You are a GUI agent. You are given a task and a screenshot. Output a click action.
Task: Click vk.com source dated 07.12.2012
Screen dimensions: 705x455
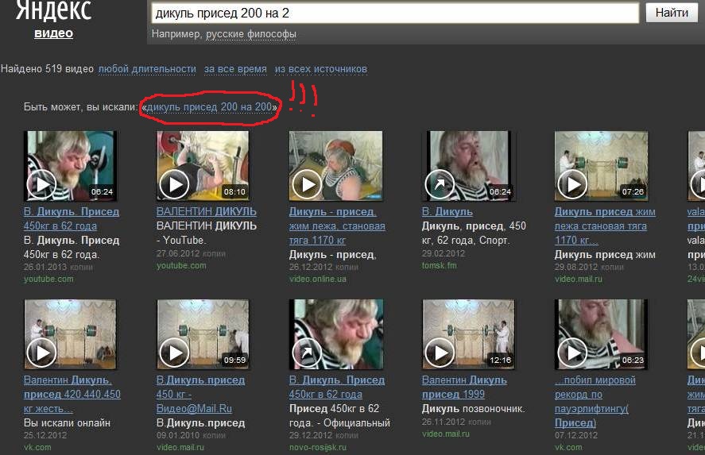[568, 447]
